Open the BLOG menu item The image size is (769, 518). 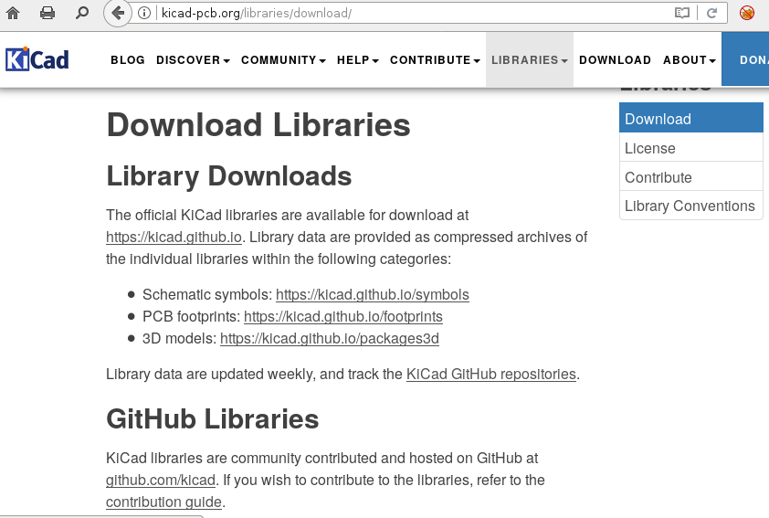(128, 60)
